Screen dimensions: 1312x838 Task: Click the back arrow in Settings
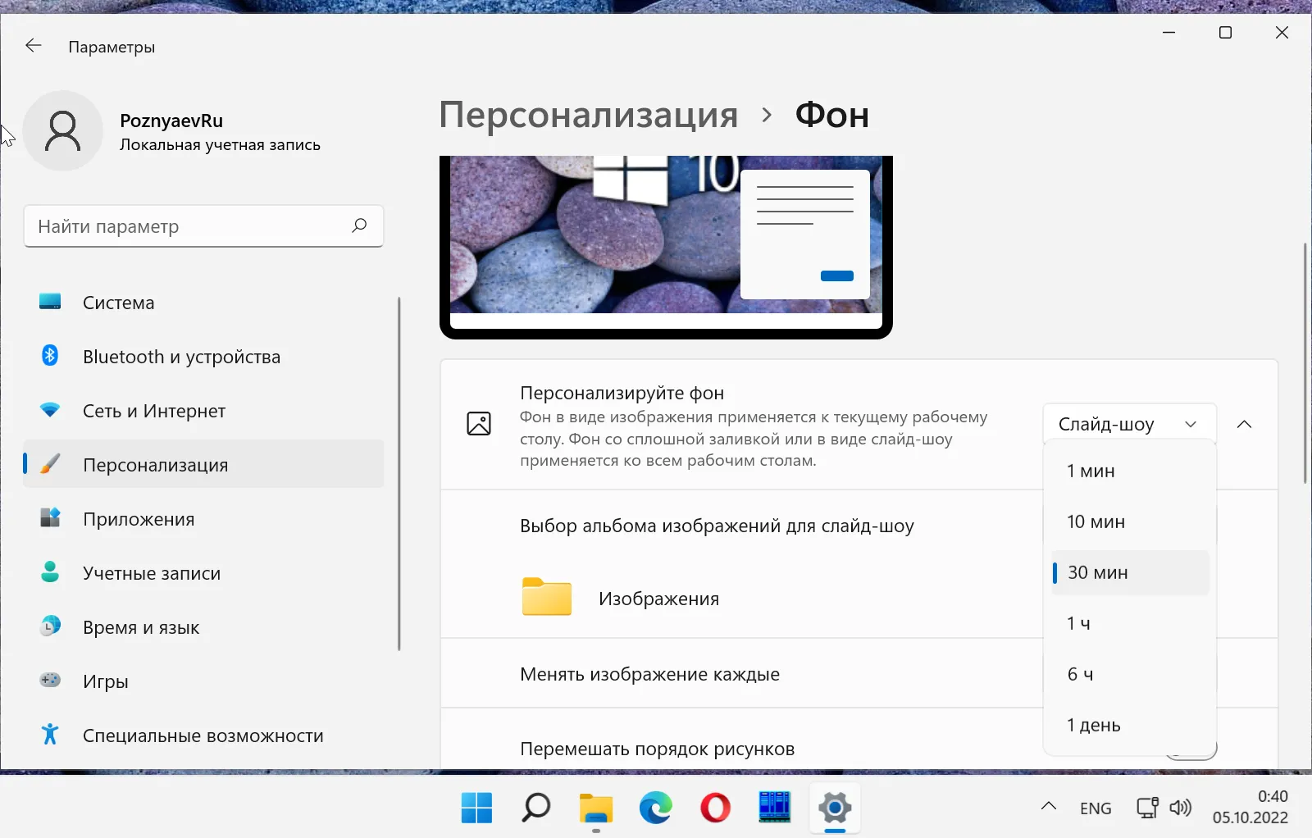pos(34,46)
